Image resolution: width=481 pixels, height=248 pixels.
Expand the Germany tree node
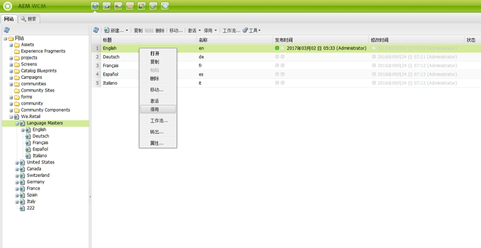(x=17, y=182)
